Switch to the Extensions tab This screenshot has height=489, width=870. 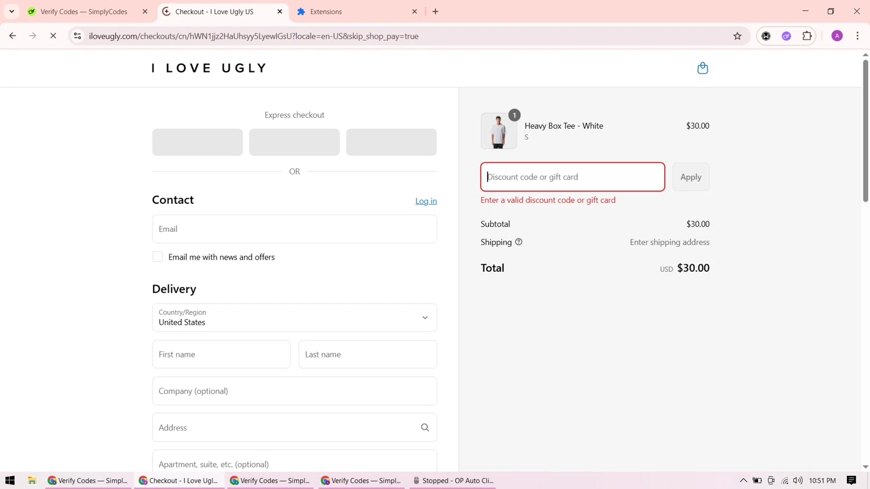pyautogui.click(x=326, y=12)
